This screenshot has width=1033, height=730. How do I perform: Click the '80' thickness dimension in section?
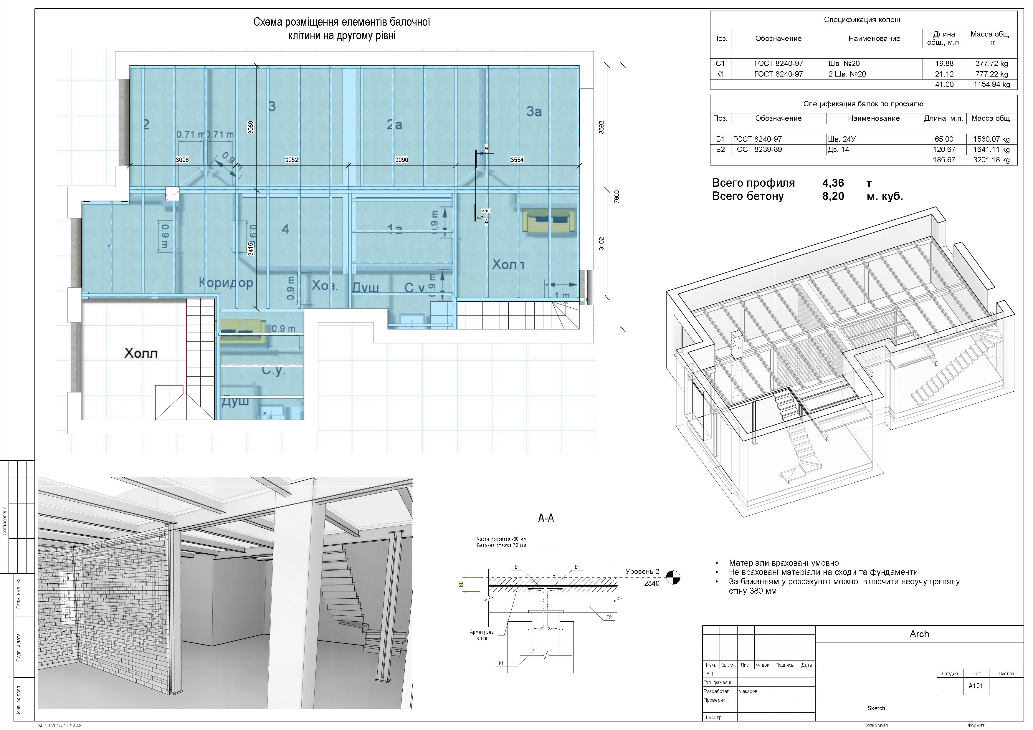(x=461, y=584)
